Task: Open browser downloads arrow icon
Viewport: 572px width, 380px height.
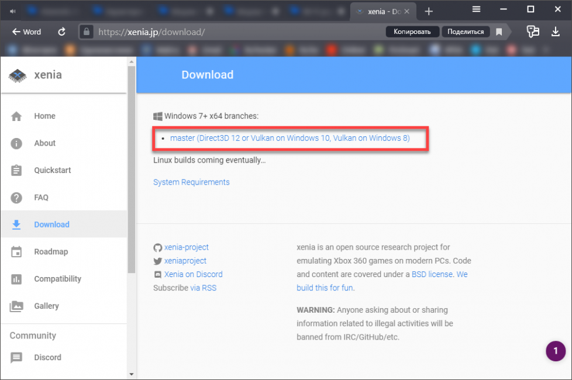Action: 556,32
